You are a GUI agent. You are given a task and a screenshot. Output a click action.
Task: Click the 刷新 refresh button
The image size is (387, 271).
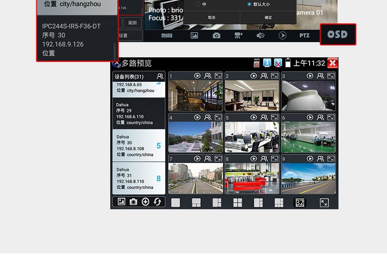tap(133, 23)
